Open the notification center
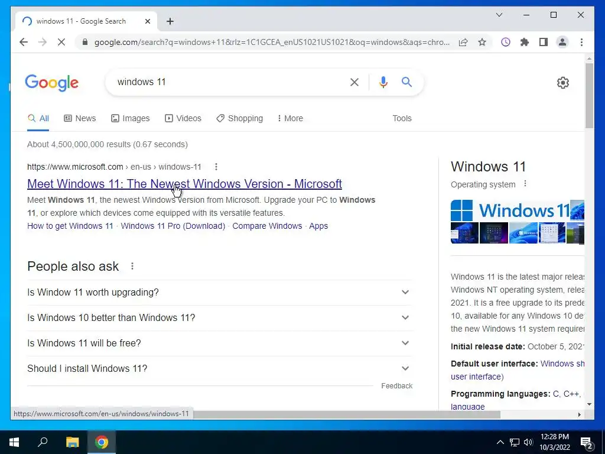 point(587,442)
